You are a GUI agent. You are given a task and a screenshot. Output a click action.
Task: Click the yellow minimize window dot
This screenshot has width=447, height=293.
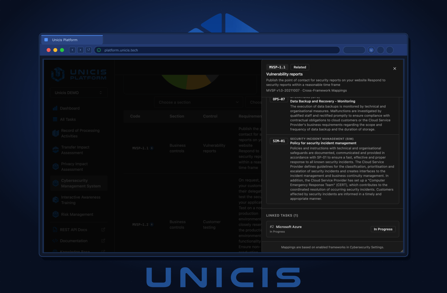55,50
